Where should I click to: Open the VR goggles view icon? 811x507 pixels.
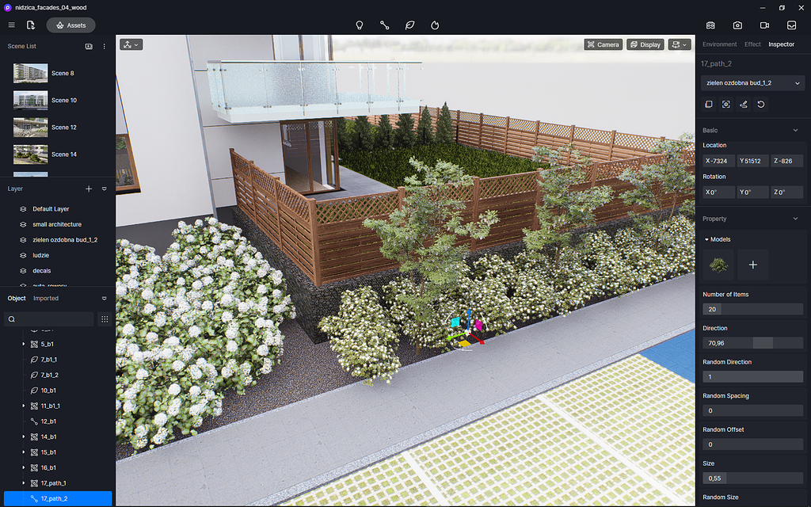[710, 25]
